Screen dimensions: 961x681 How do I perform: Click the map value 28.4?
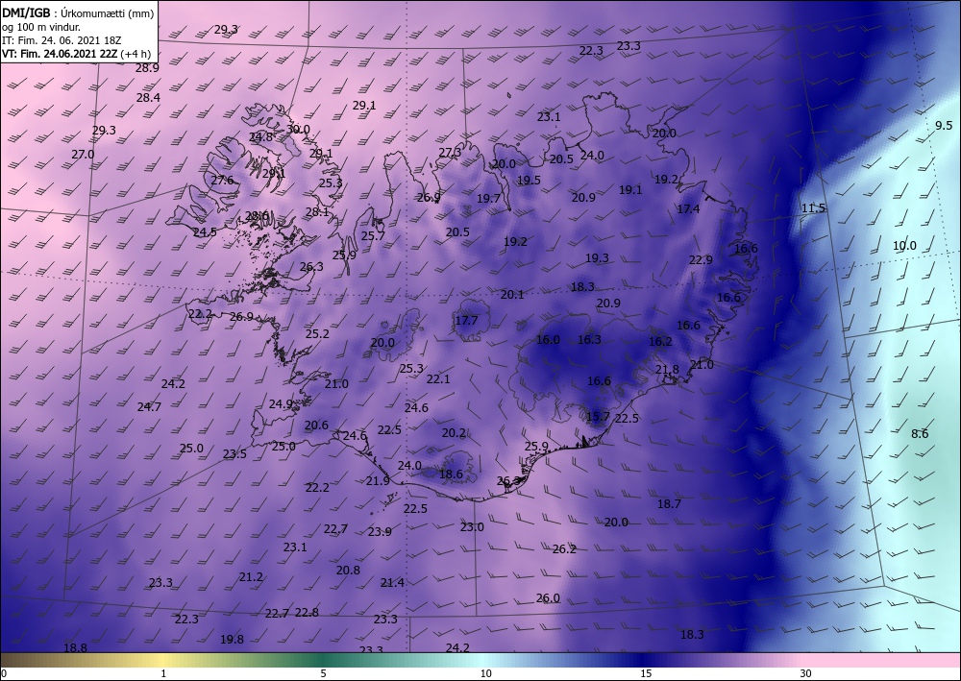(x=148, y=97)
